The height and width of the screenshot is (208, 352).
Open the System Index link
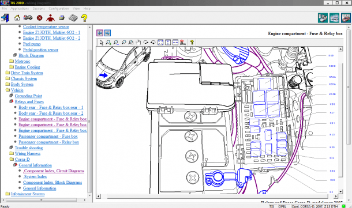click(x=35, y=177)
